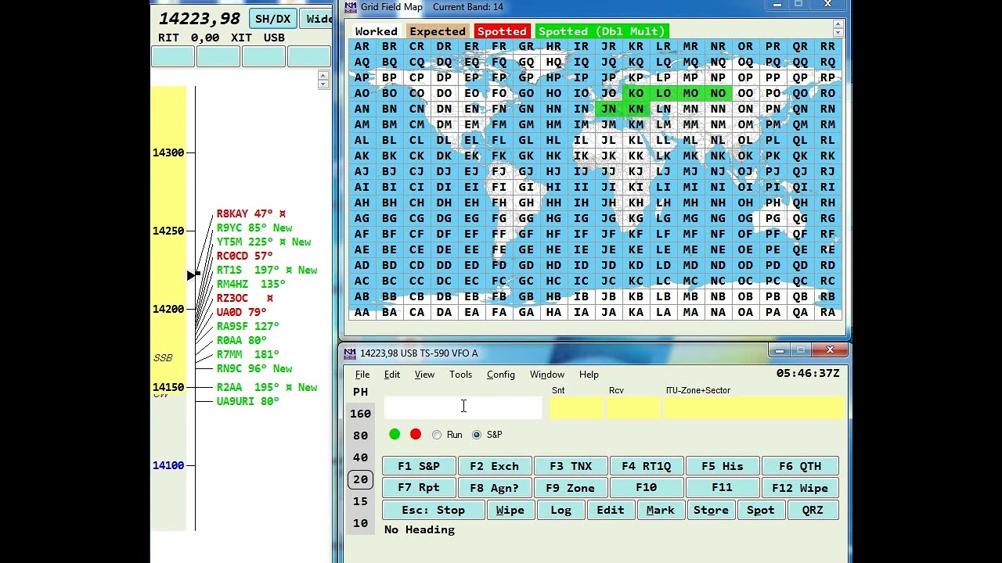
Task: Click the red indicator dot in entry window
Action: (416, 434)
